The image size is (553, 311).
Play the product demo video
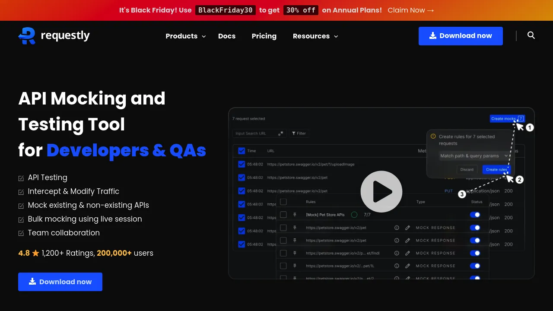pos(381,192)
